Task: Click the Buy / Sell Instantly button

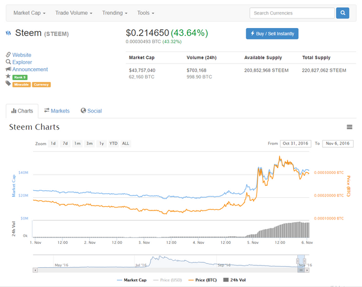Action: [x=272, y=33]
